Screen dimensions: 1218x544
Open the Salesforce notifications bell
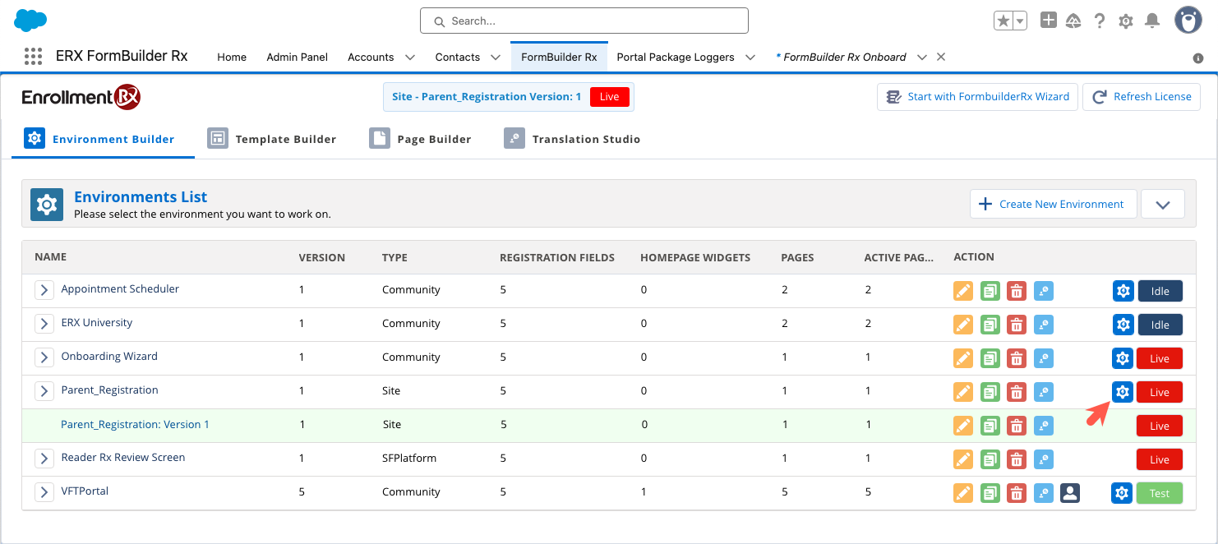tap(1152, 21)
